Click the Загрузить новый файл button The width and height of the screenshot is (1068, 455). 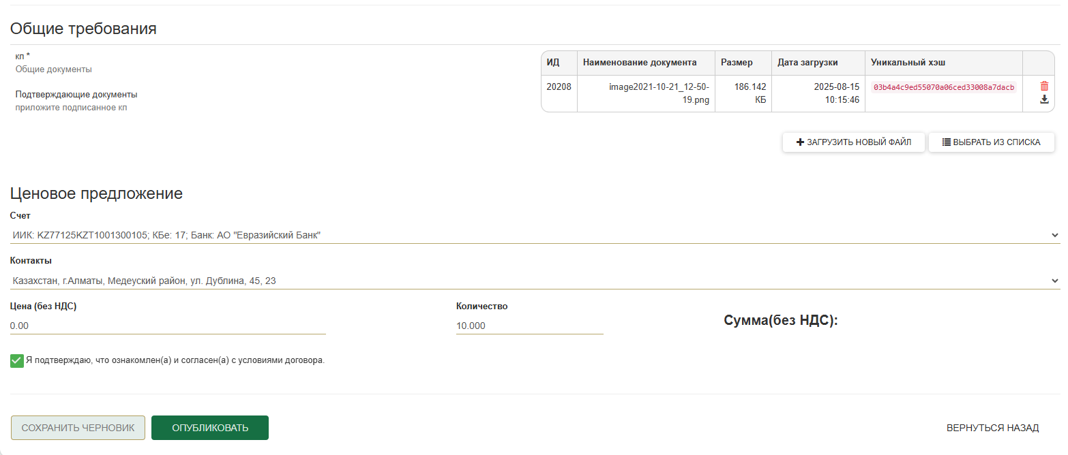pos(853,142)
